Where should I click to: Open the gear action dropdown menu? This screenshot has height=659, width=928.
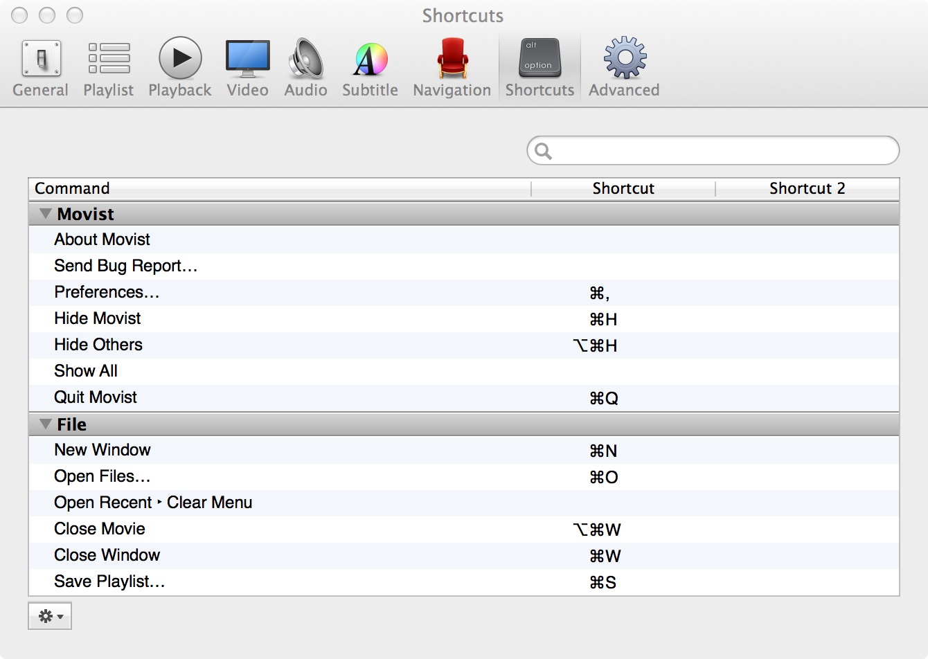[50, 616]
